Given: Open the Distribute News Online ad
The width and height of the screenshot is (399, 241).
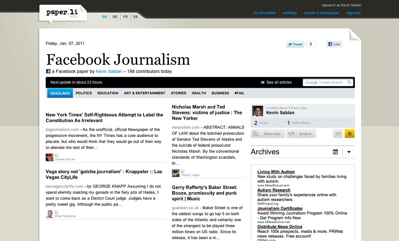Looking at the screenshot, I should pyautogui.click(x=280, y=227).
